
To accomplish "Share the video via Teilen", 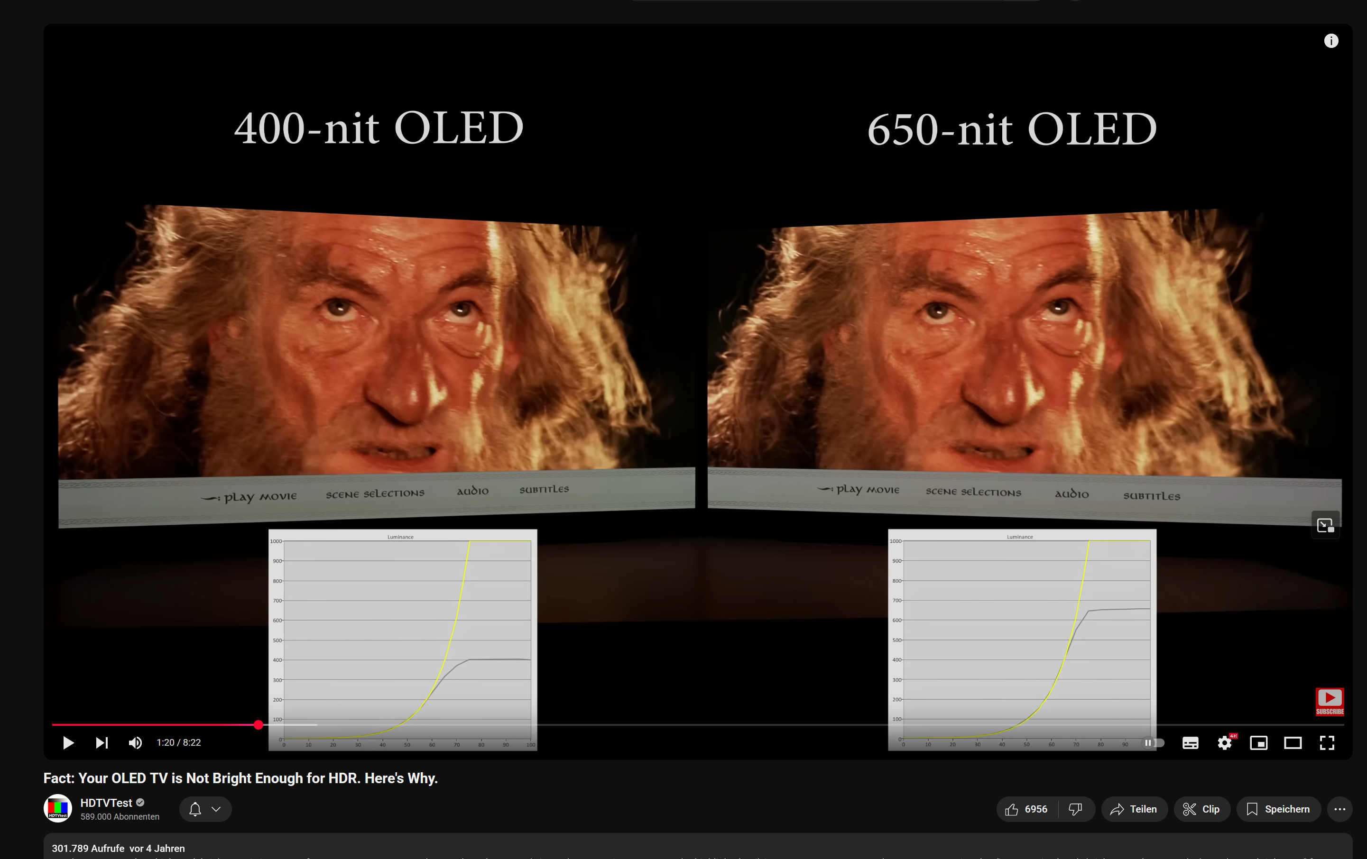I will pos(1134,809).
